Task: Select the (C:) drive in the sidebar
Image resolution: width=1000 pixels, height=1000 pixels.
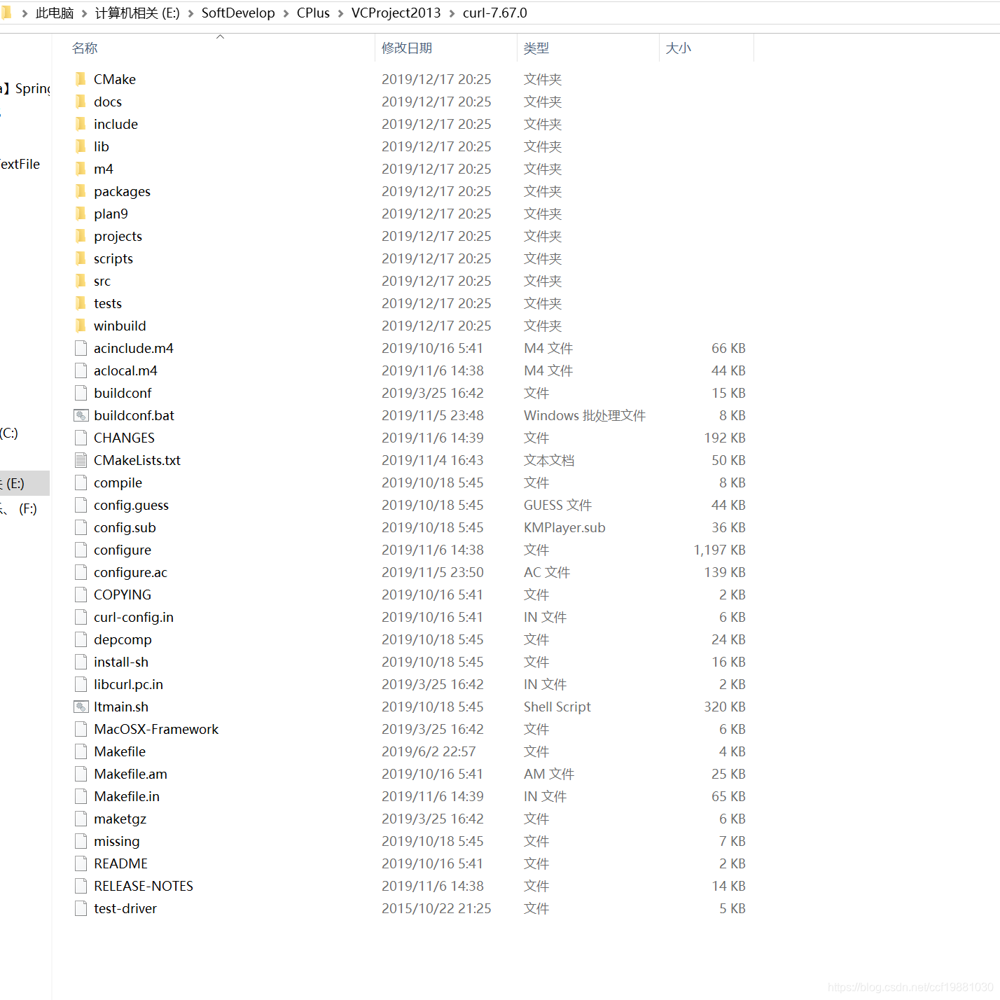Action: tap(10, 433)
